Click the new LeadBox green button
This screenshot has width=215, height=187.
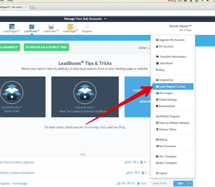10,47
